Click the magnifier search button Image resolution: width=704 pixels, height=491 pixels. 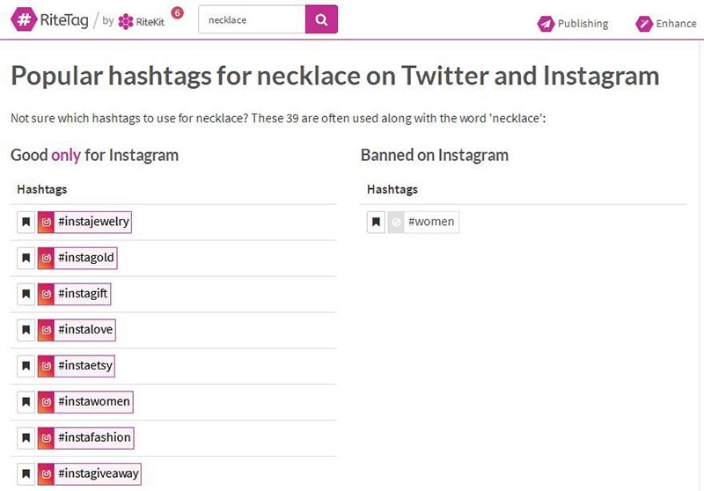[321, 19]
